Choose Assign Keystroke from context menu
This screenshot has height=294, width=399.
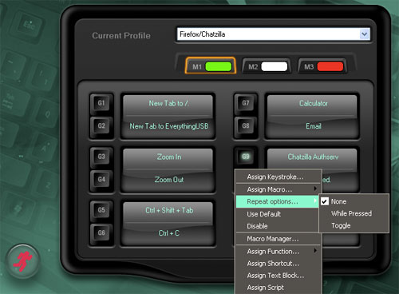(278, 177)
